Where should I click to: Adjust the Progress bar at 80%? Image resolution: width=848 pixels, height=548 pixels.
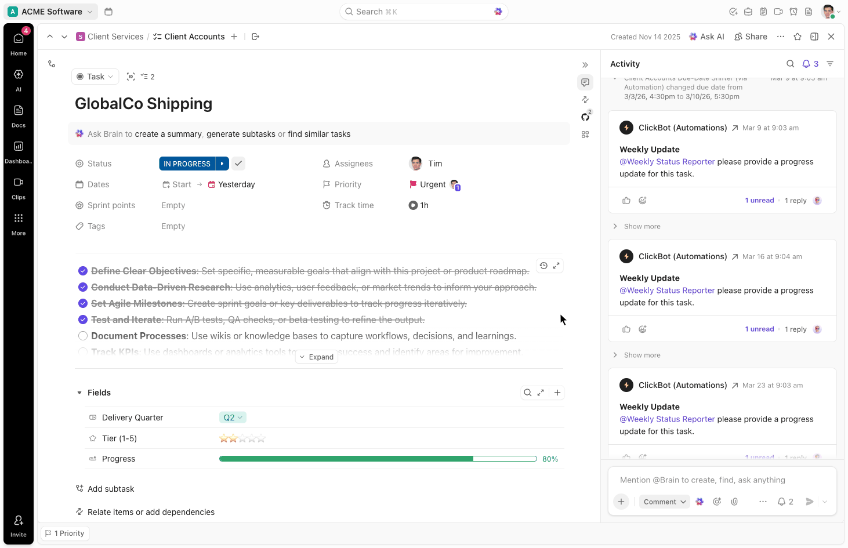[x=378, y=459]
